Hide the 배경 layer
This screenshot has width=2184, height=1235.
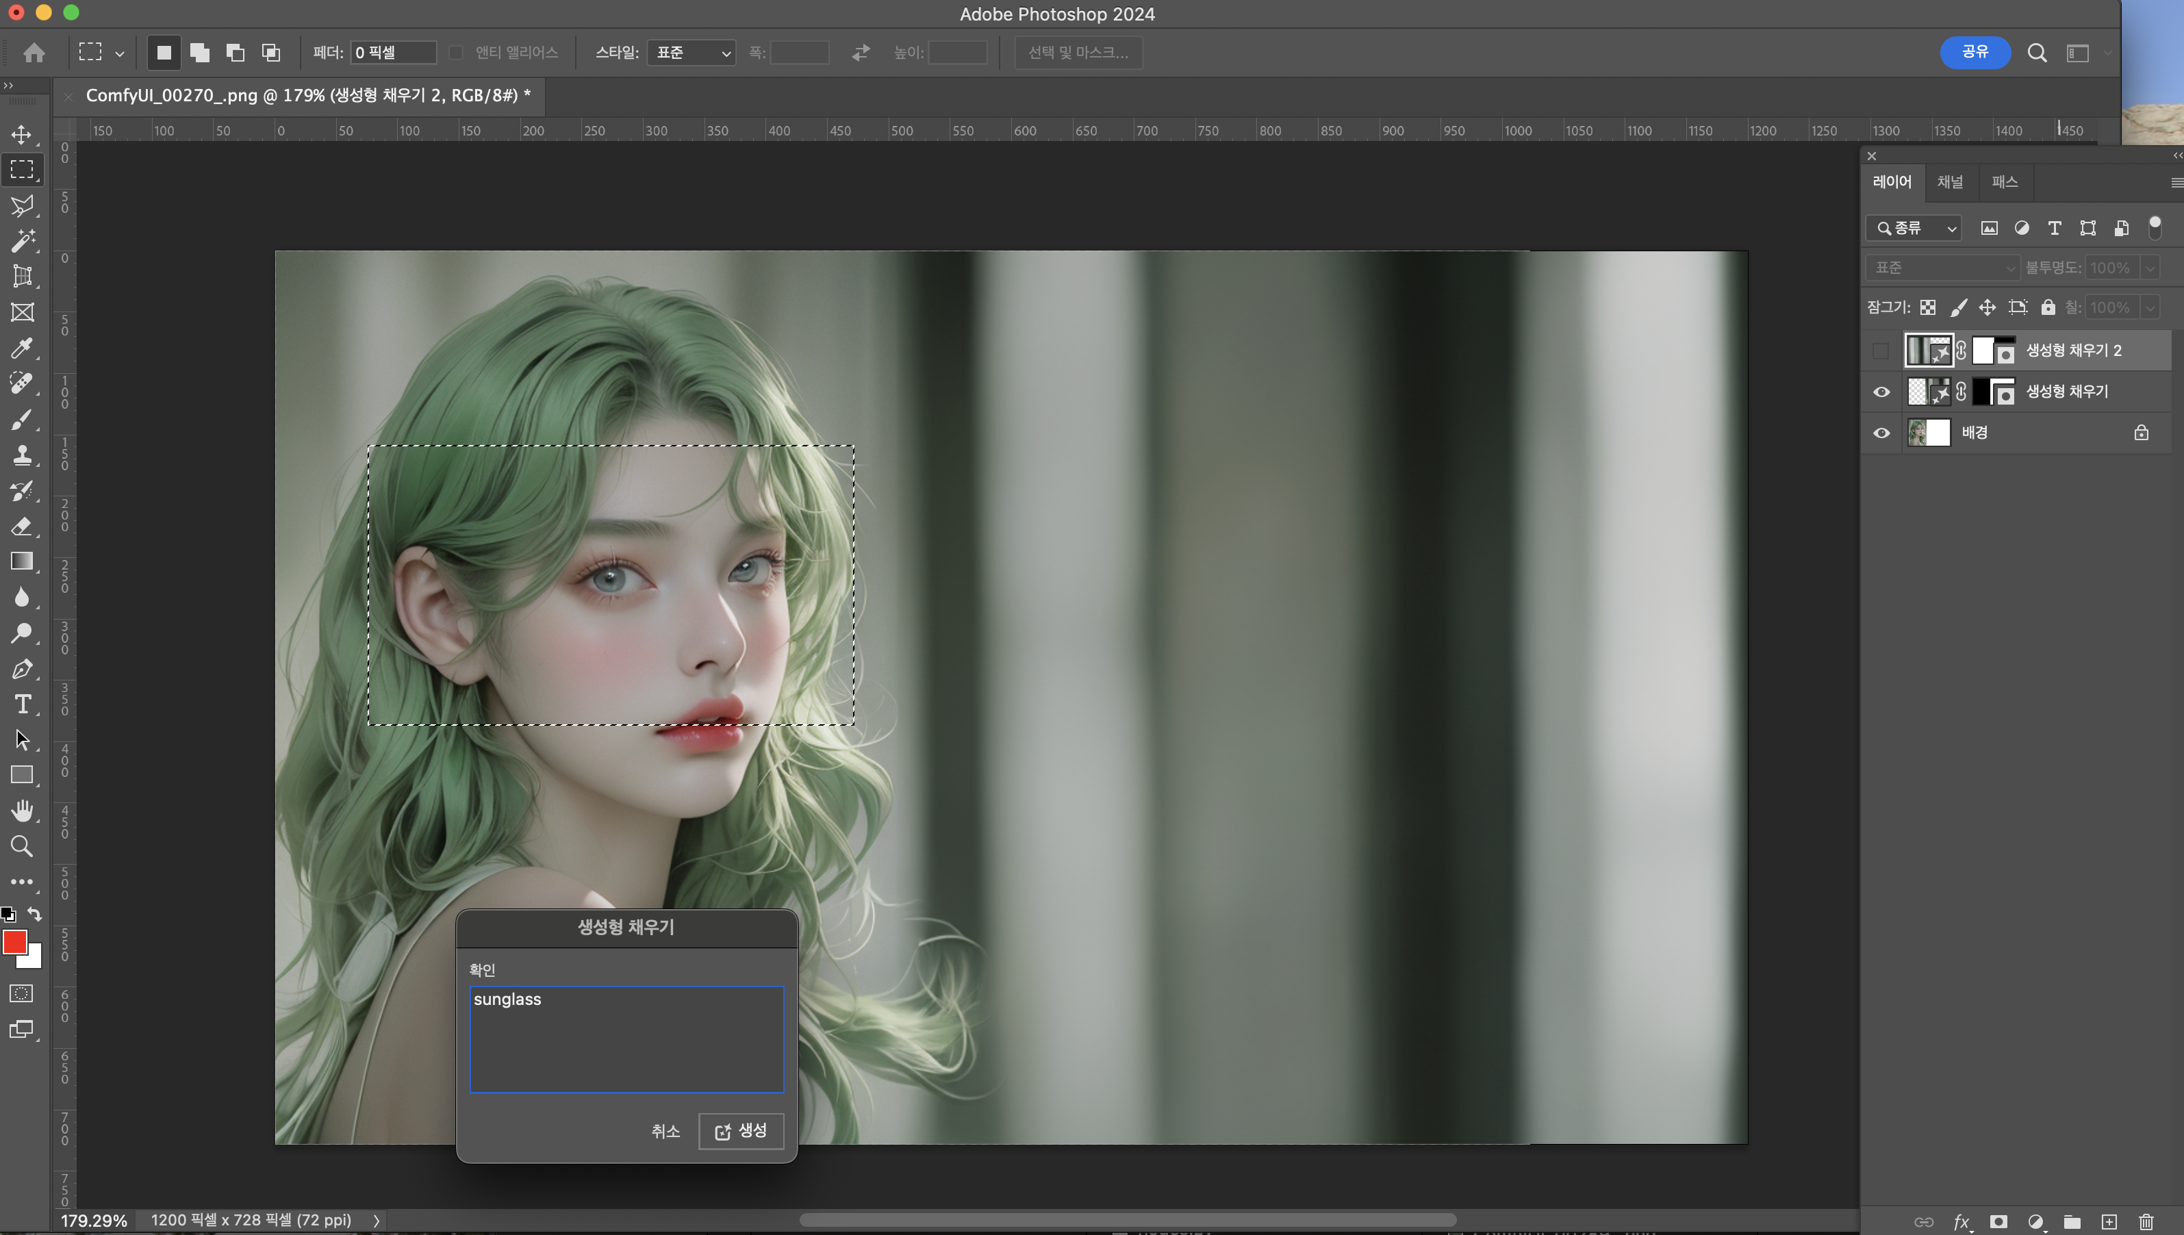click(x=1881, y=433)
